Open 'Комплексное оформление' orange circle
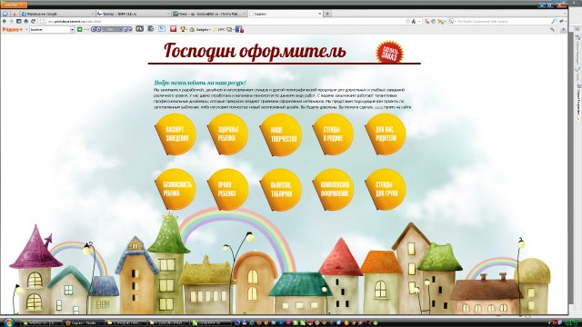582x327 pixels. click(333, 190)
